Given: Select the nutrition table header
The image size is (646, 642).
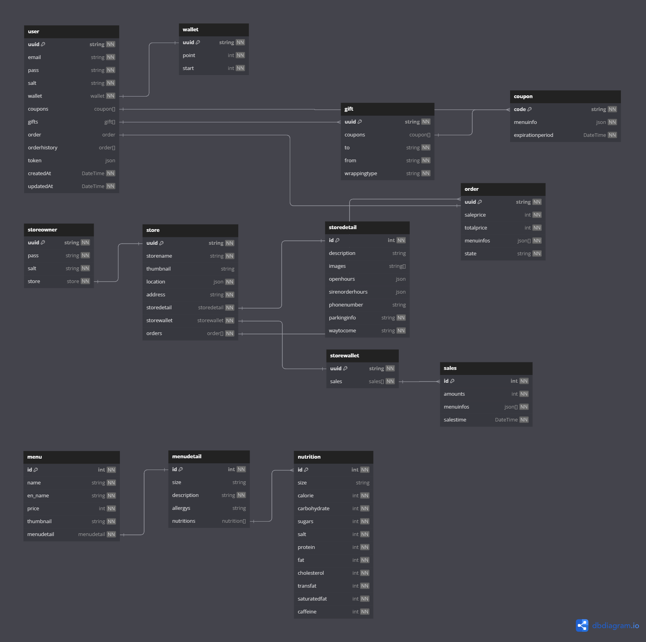Looking at the screenshot, I should coord(334,457).
